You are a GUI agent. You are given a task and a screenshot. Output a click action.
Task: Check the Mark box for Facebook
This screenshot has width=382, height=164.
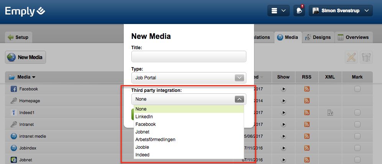pyautogui.click(x=357, y=89)
